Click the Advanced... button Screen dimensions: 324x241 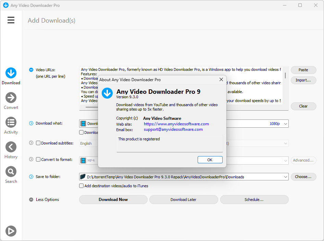tap(303, 160)
